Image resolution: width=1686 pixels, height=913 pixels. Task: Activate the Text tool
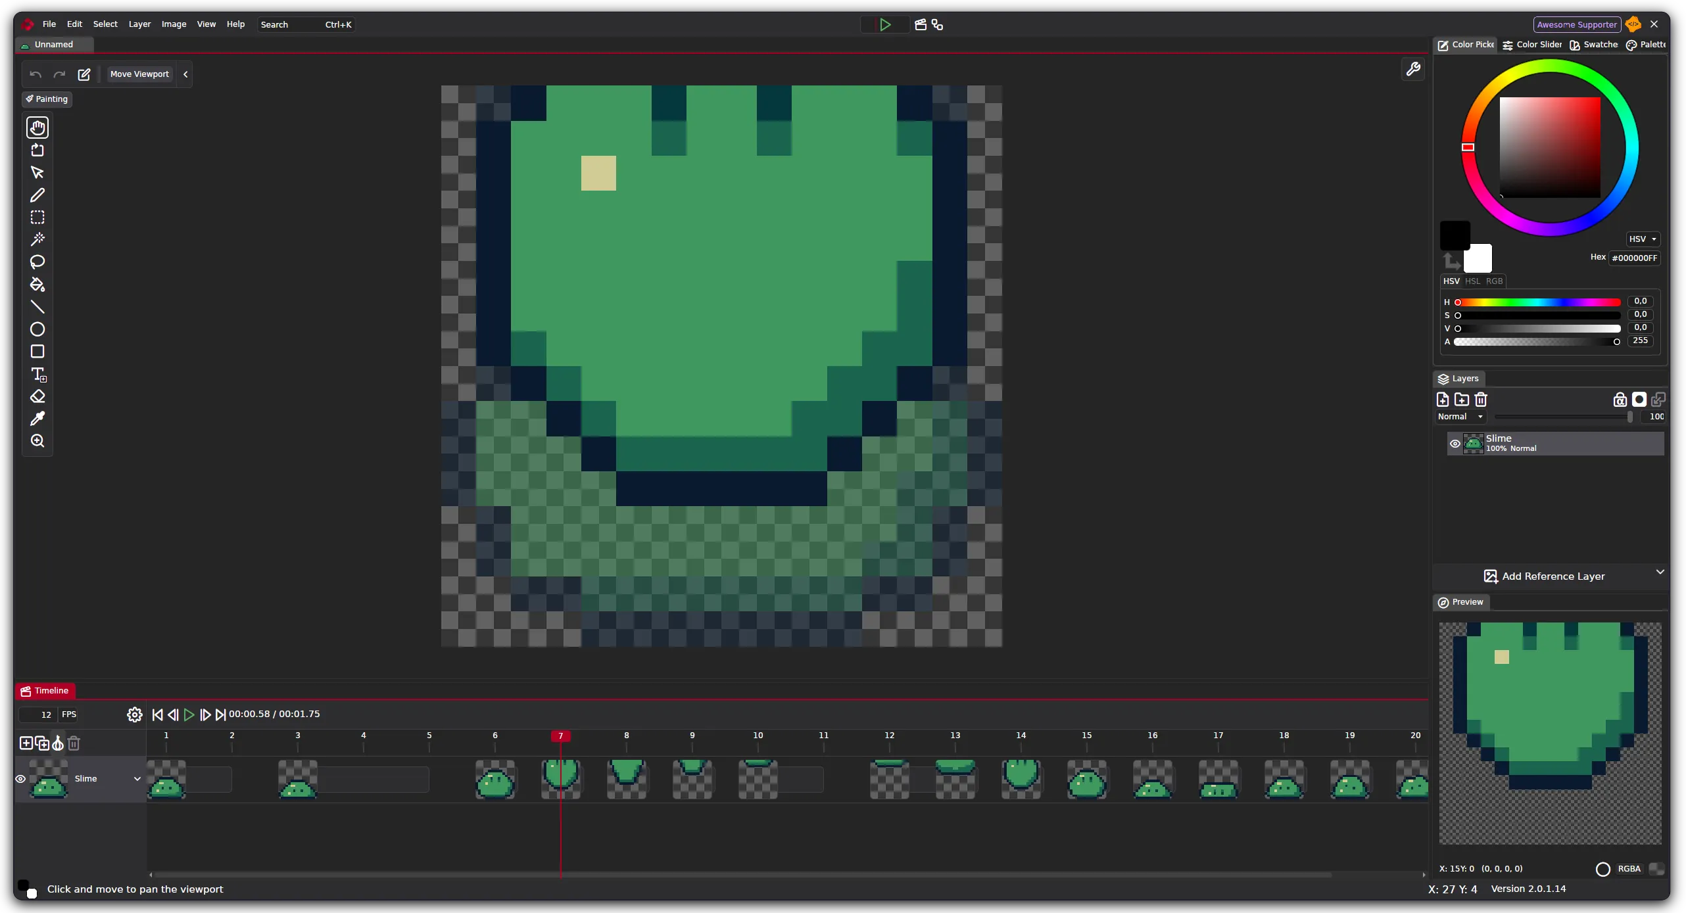[38, 375]
